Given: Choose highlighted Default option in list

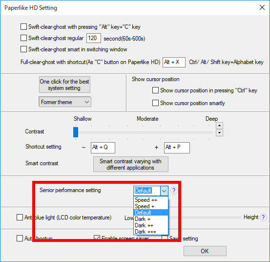Looking at the screenshot, I should pyautogui.click(x=151, y=213).
